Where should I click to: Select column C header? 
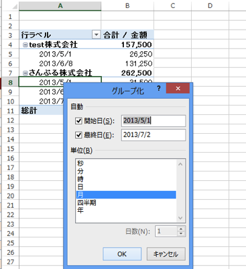click(x=173, y=6)
